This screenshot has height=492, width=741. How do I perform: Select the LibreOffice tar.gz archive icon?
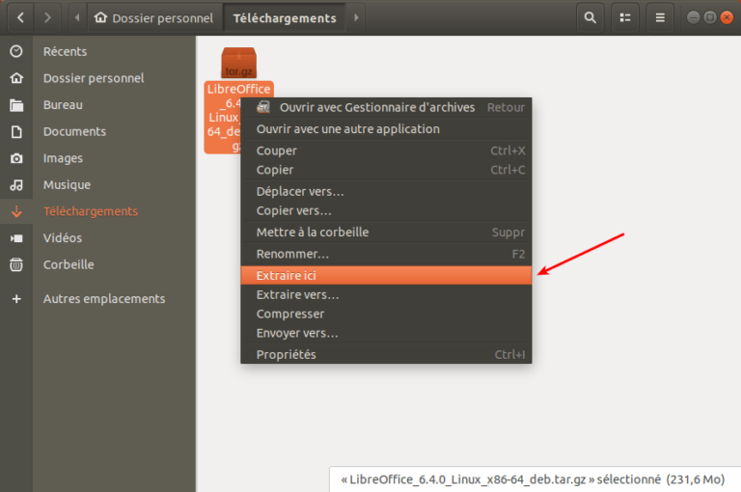(x=239, y=63)
